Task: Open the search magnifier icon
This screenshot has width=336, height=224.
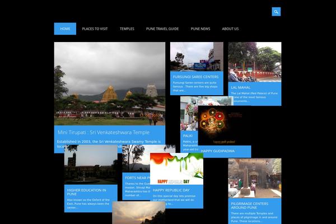Action: tap(276, 12)
